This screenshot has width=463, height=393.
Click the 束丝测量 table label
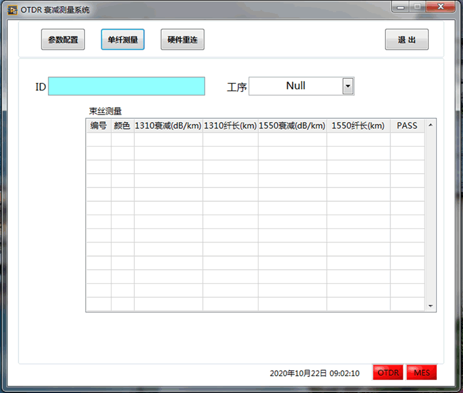pyautogui.click(x=105, y=111)
